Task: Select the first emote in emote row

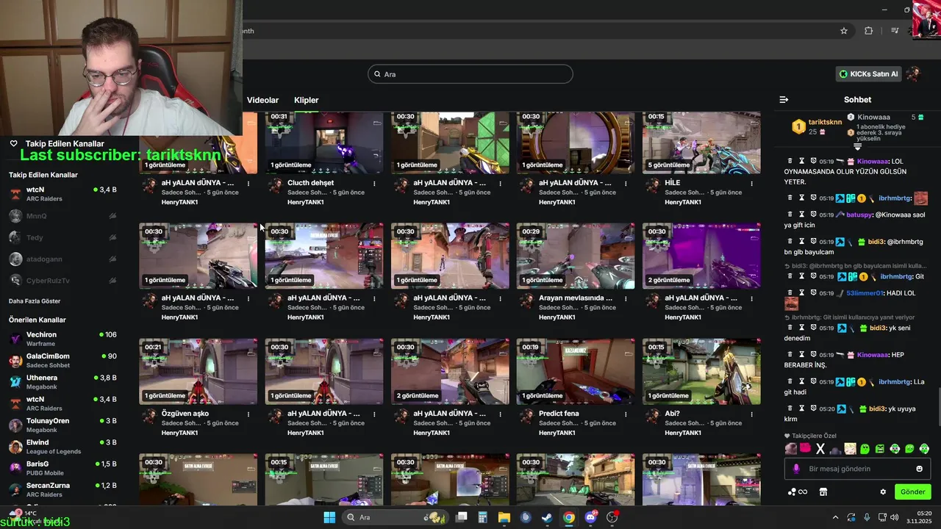Action: click(790, 449)
